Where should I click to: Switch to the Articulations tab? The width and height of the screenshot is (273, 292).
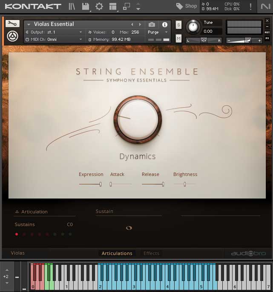(x=117, y=253)
